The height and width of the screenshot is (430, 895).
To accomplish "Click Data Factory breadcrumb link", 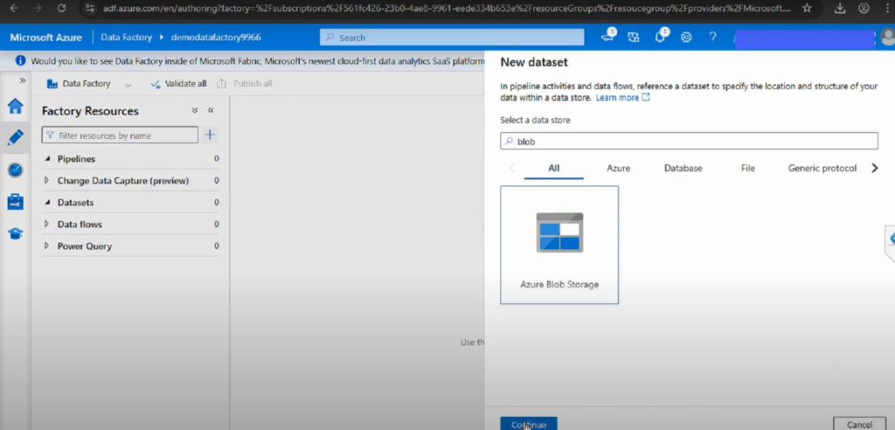I will click(x=126, y=38).
